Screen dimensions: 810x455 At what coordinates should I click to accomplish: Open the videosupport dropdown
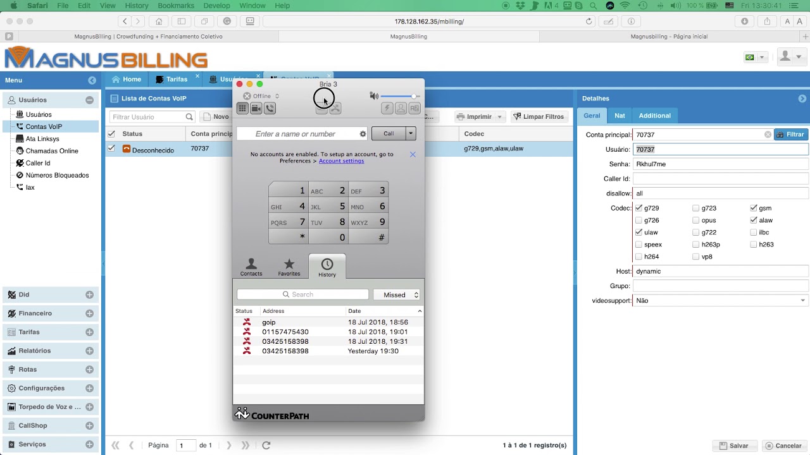click(x=802, y=301)
